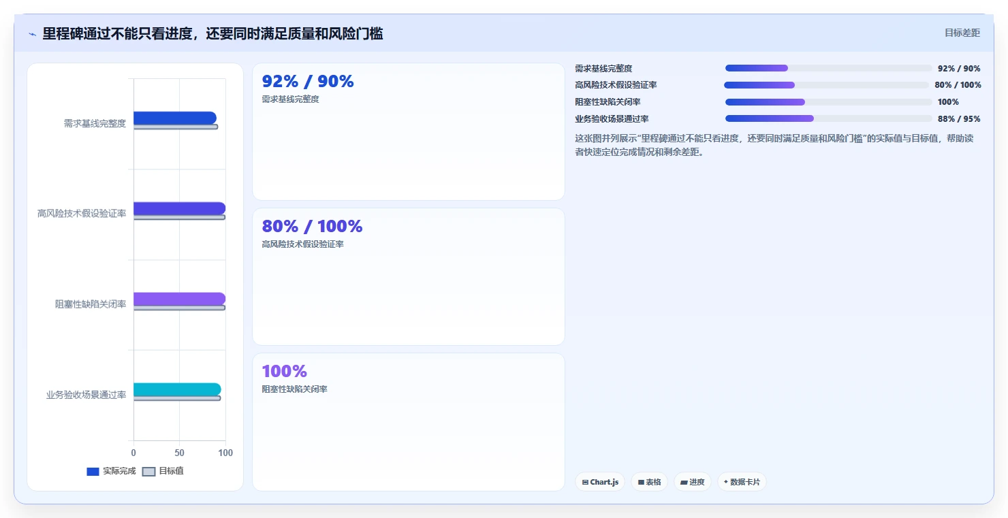Click the 高风险技术假设验证率 progress list label
Viewport: 1008px width, 518px height.
[x=616, y=85]
